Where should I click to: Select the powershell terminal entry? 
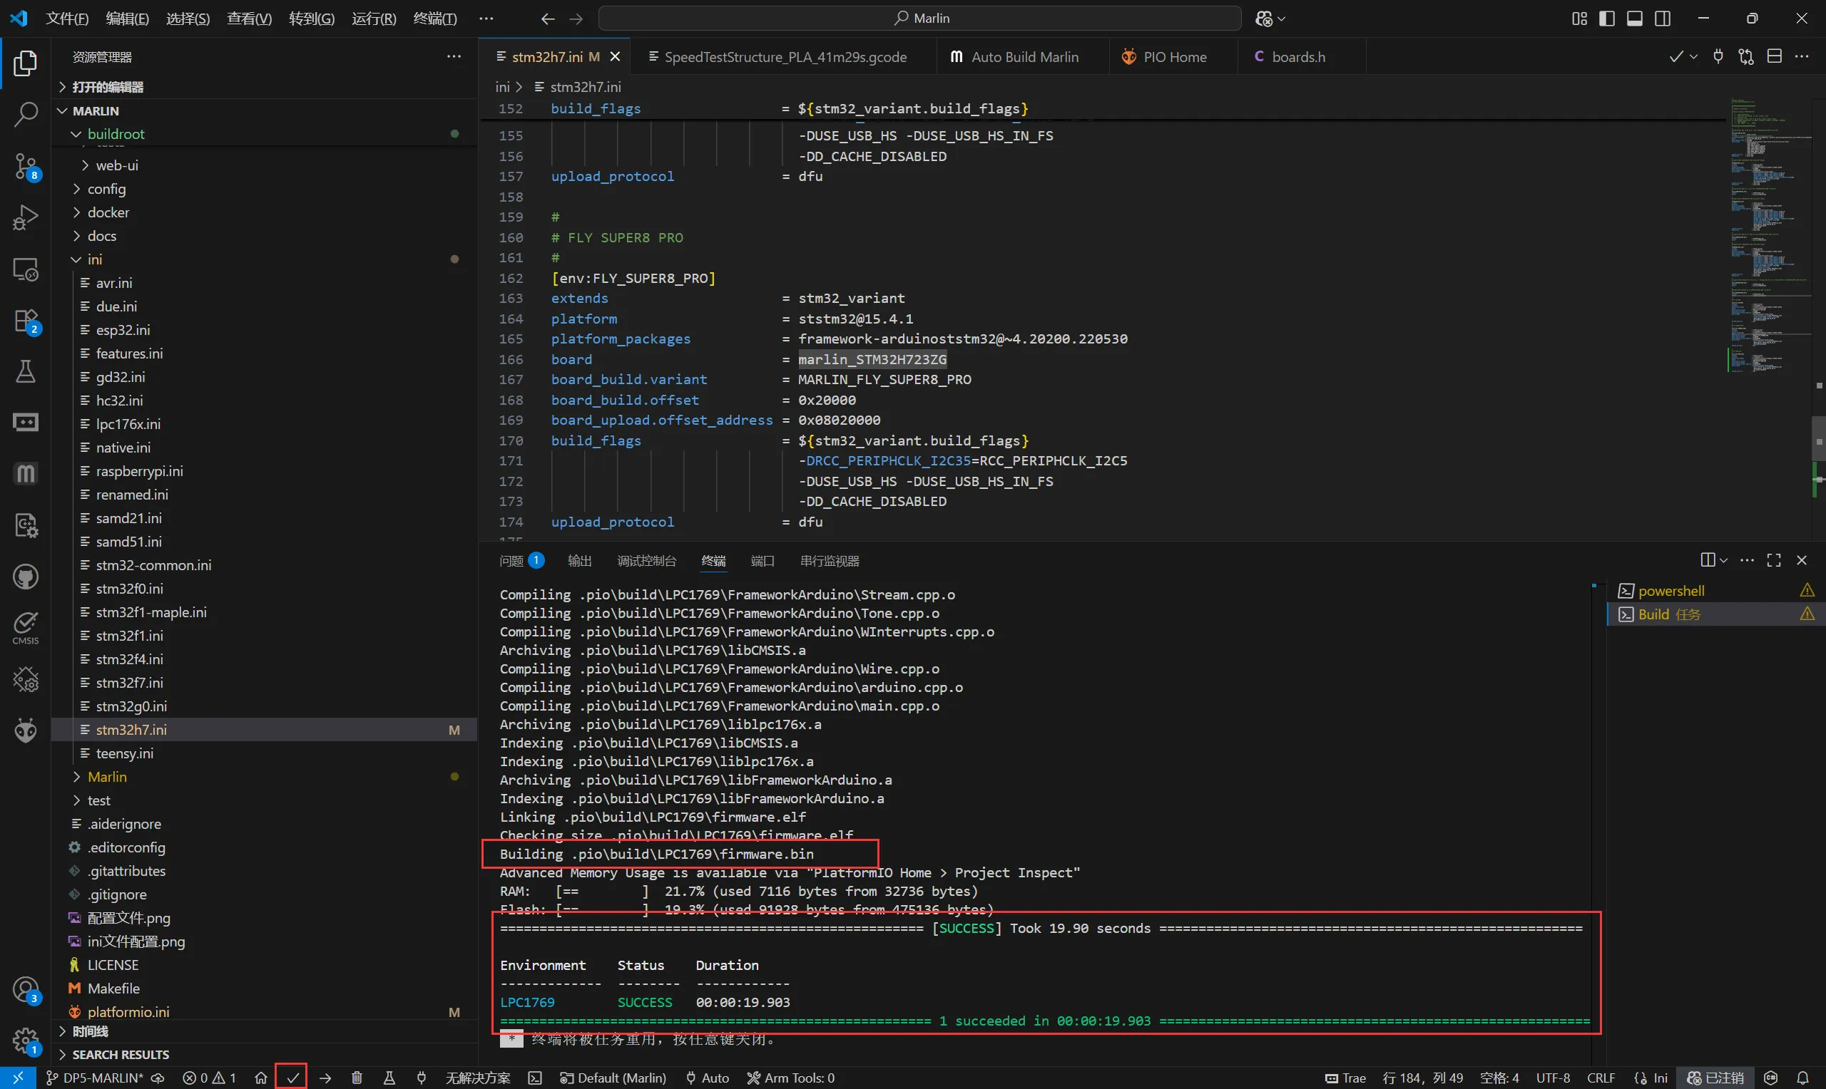click(x=1671, y=590)
